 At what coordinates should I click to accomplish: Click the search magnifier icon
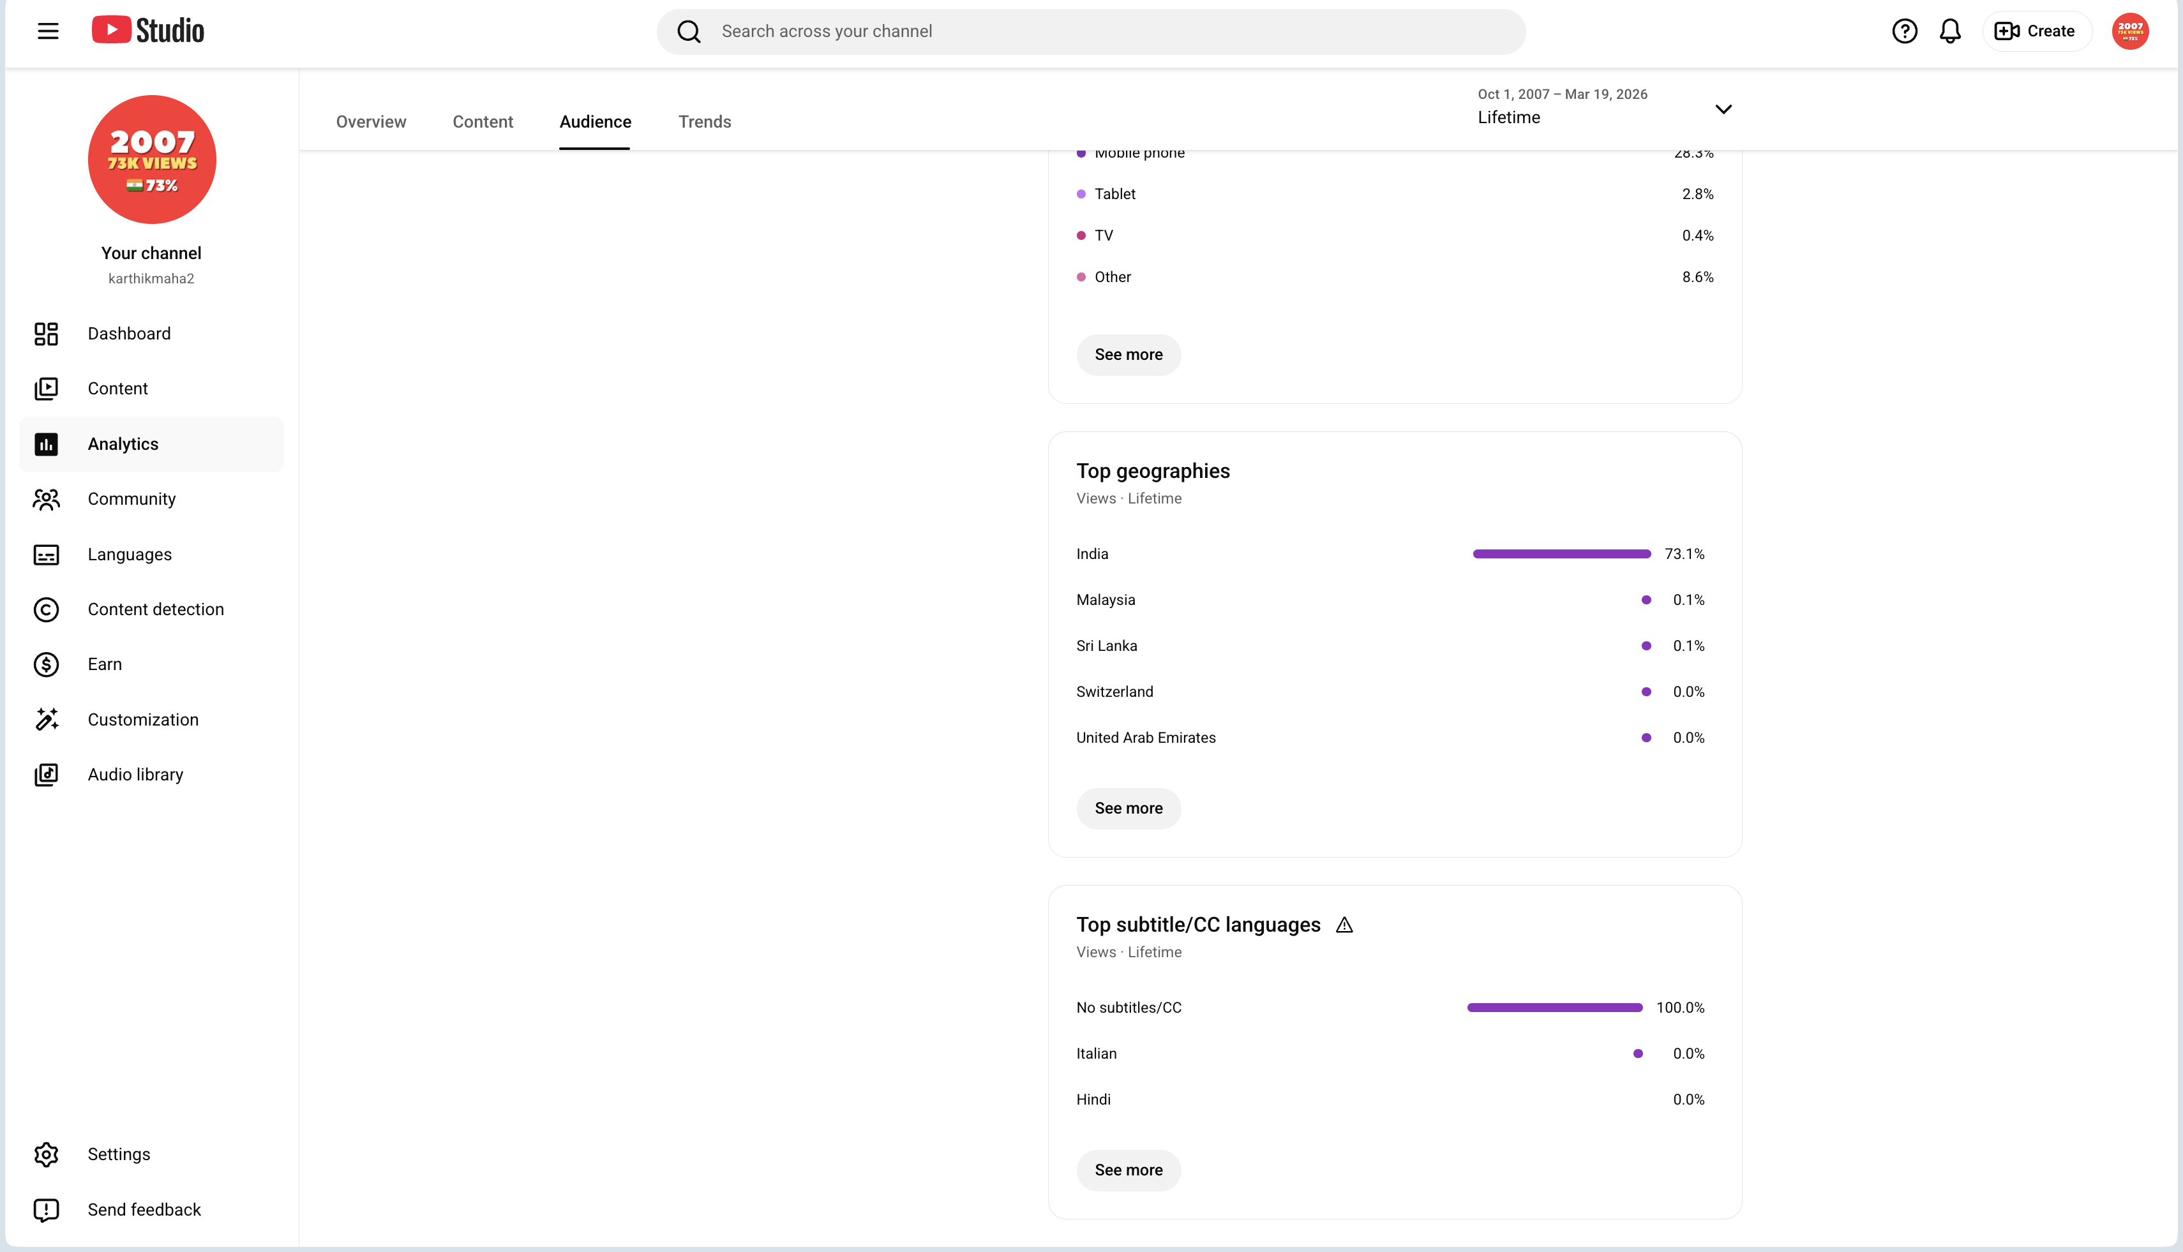pos(689,32)
